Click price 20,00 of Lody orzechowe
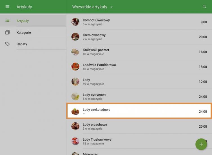 click(203, 127)
